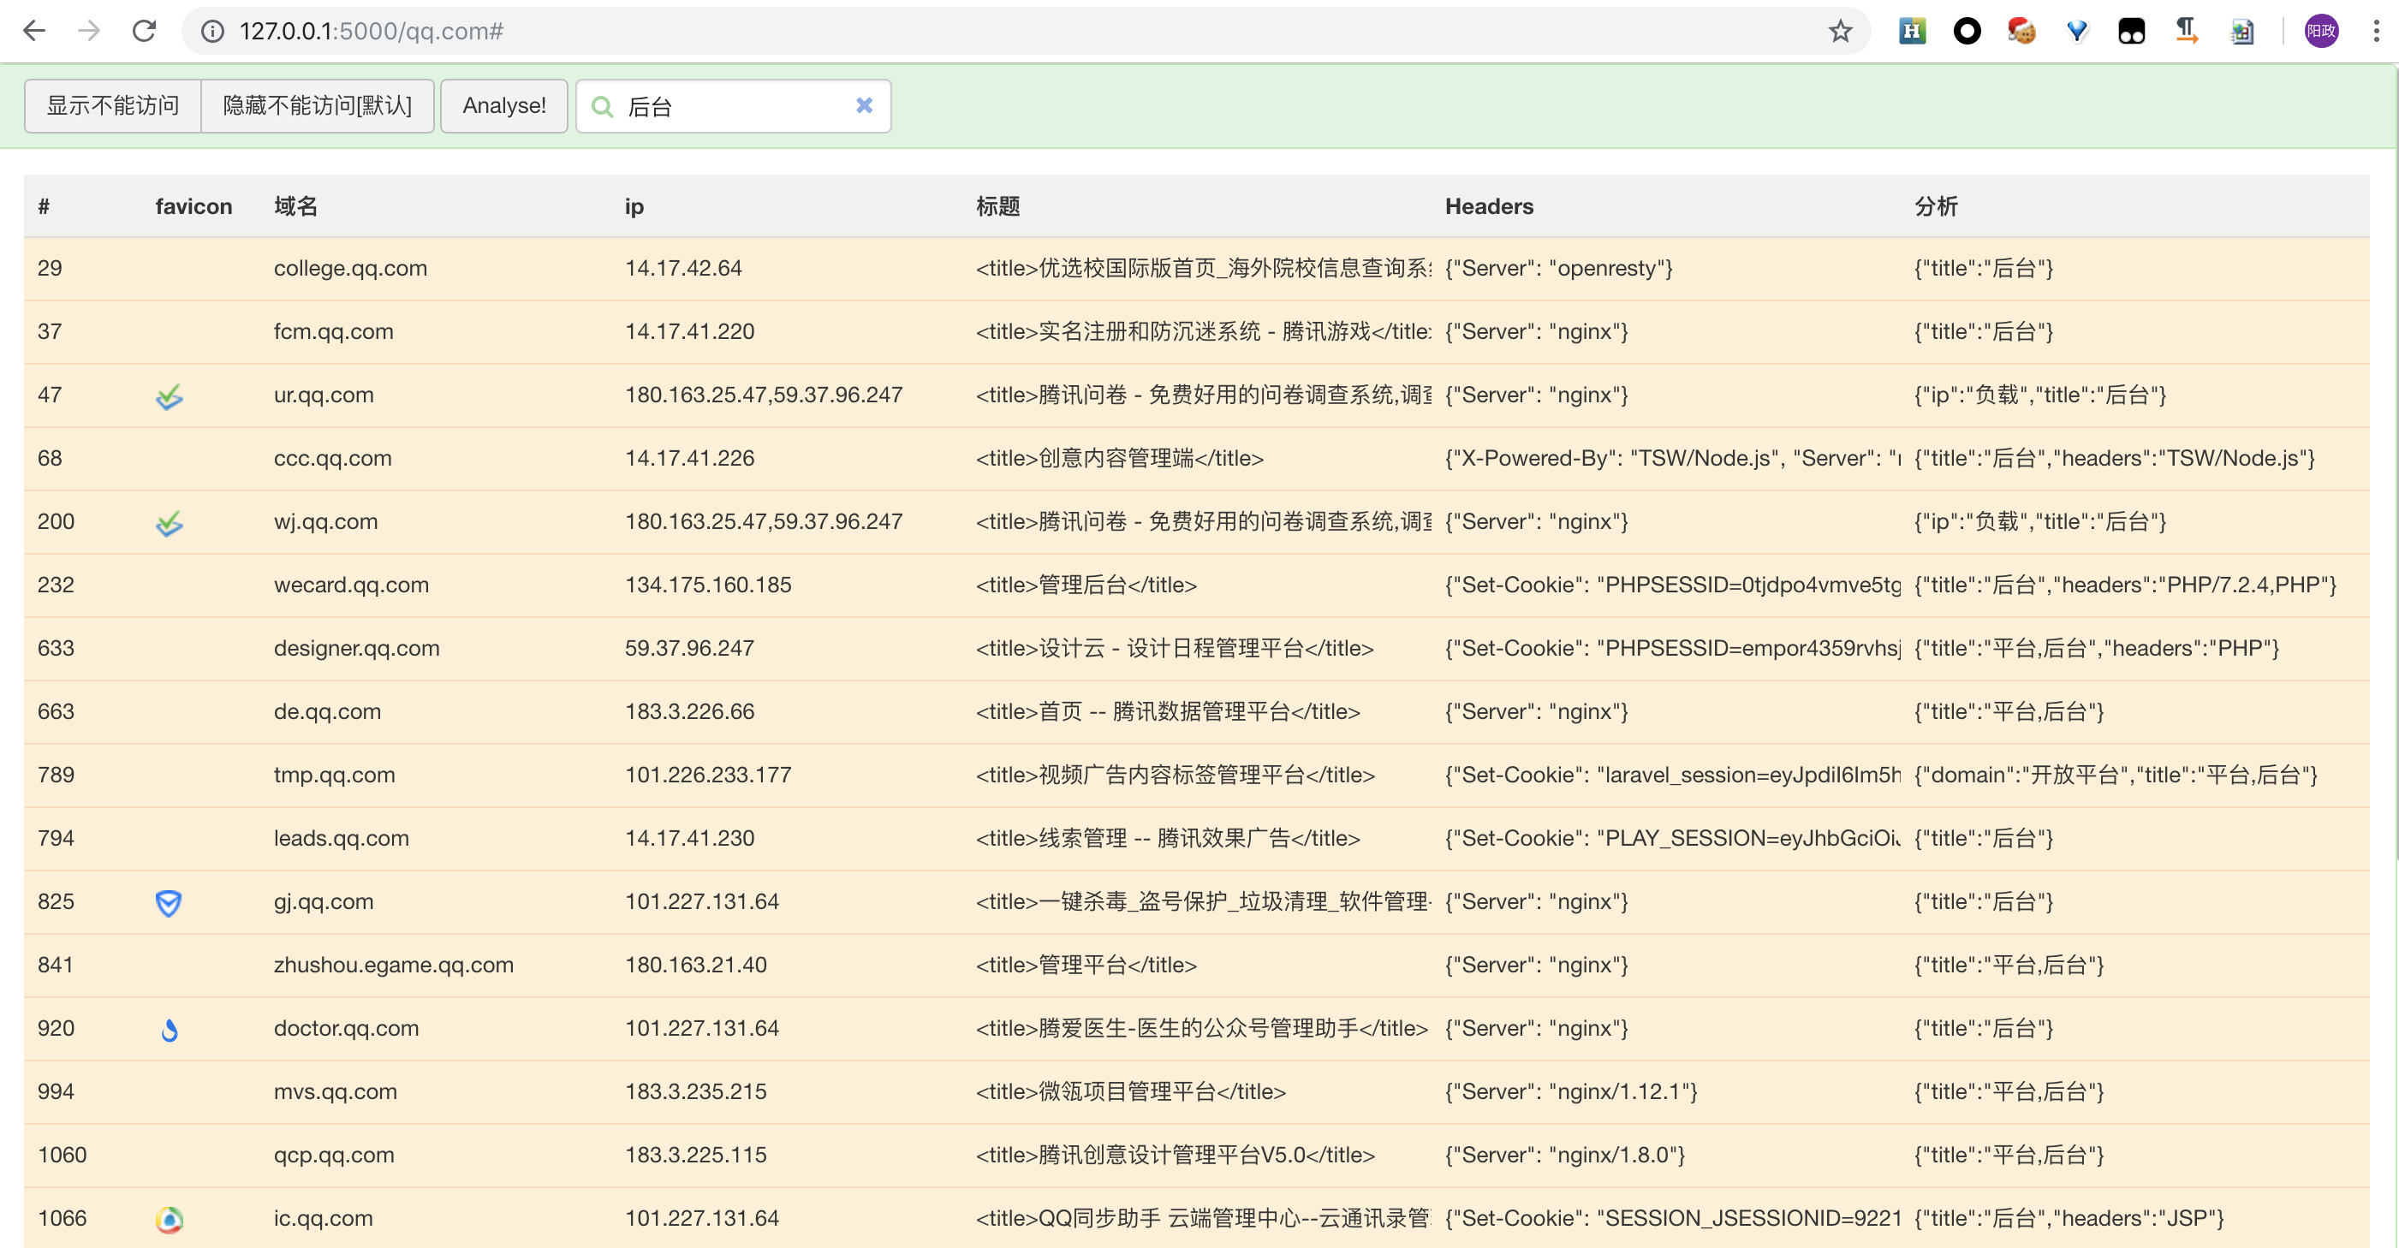
Task: Select the tmp.qq.com domain cell
Action: click(334, 776)
